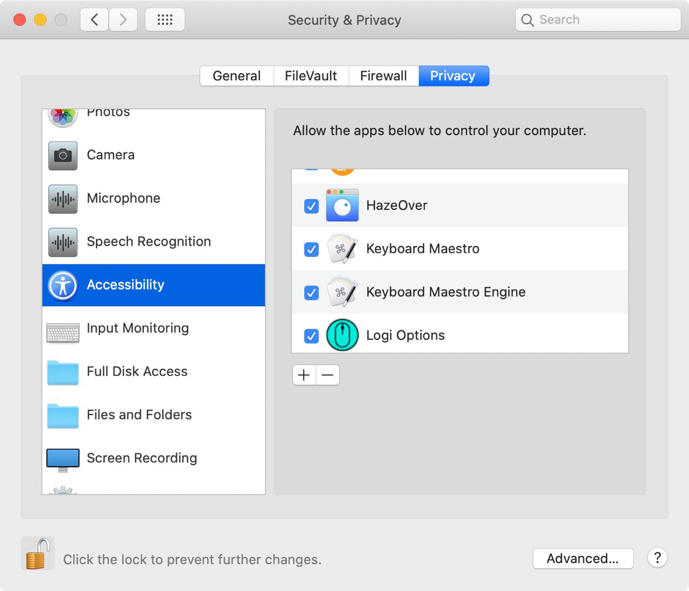Minimize window with the yellow button
Viewport: 689px width, 591px height.
(x=40, y=20)
